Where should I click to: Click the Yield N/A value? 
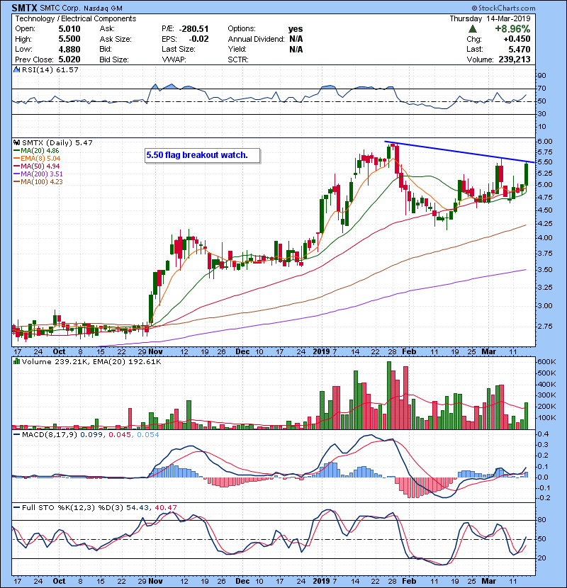click(296, 49)
